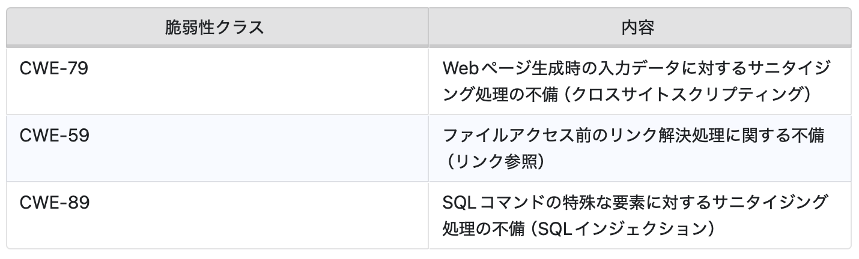Click the 内容 column header
The width and height of the screenshot is (859, 259).
[x=639, y=28]
